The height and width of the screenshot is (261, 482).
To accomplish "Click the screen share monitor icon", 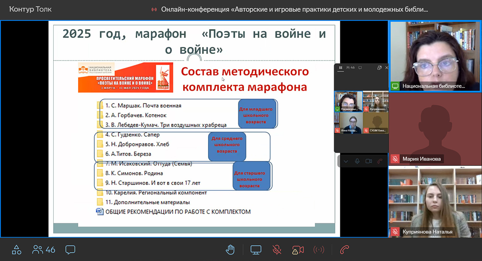I will pyautogui.click(x=256, y=250).
